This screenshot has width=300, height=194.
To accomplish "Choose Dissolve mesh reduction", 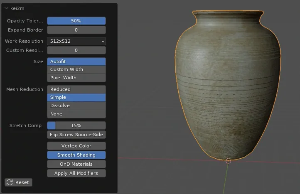I will point(76,106).
